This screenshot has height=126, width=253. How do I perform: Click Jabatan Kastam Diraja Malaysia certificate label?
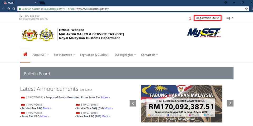coord(43,9)
